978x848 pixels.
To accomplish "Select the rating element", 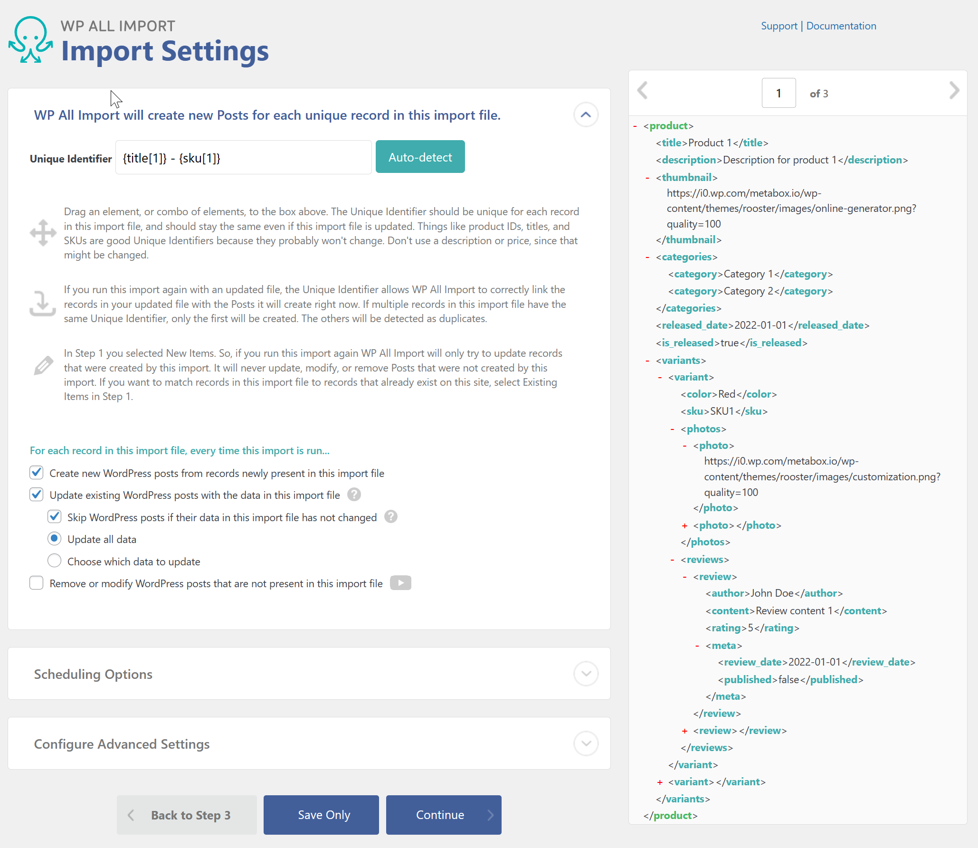I will [752, 628].
